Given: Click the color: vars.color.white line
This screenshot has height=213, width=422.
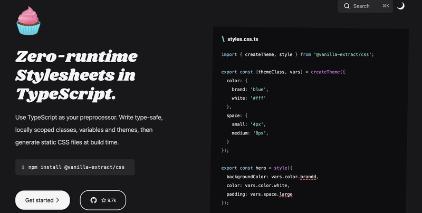Looking at the screenshot, I should click(x=258, y=186).
